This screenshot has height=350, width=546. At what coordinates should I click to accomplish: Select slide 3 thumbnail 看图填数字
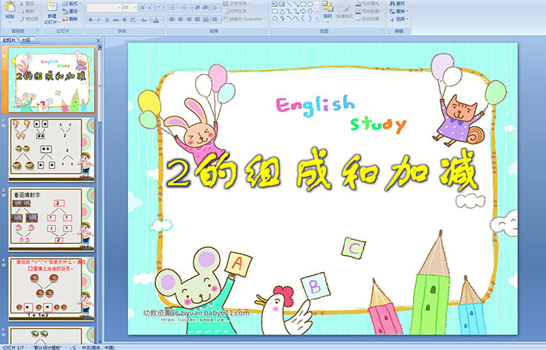click(x=51, y=219)
